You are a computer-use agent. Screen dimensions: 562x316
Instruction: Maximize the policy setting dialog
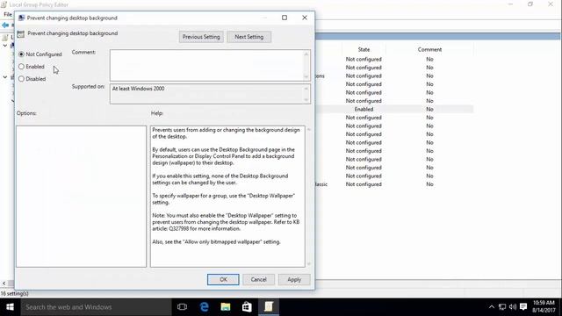(x=285, y=18)
